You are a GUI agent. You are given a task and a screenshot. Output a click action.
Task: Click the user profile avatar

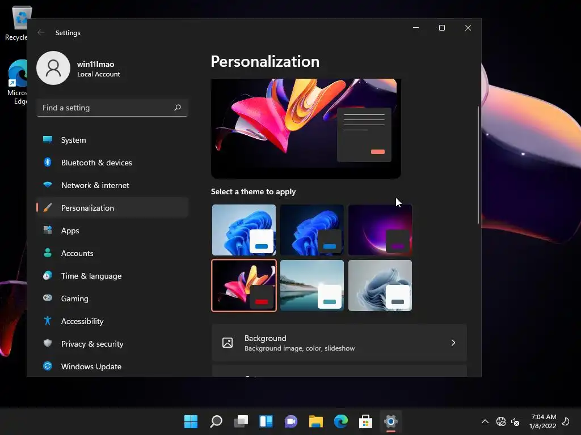coord(53,68)
